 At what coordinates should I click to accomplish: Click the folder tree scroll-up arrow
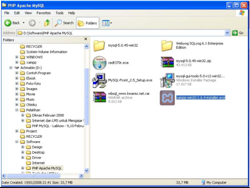86,46
